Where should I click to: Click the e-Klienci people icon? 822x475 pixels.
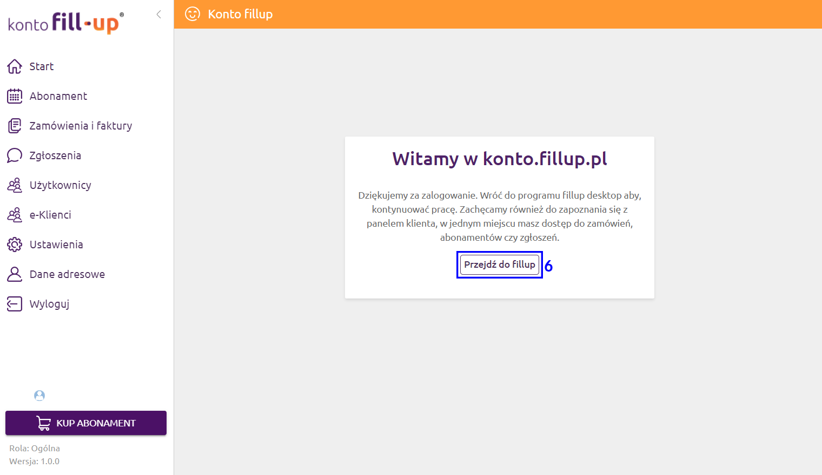click(15, 215)
